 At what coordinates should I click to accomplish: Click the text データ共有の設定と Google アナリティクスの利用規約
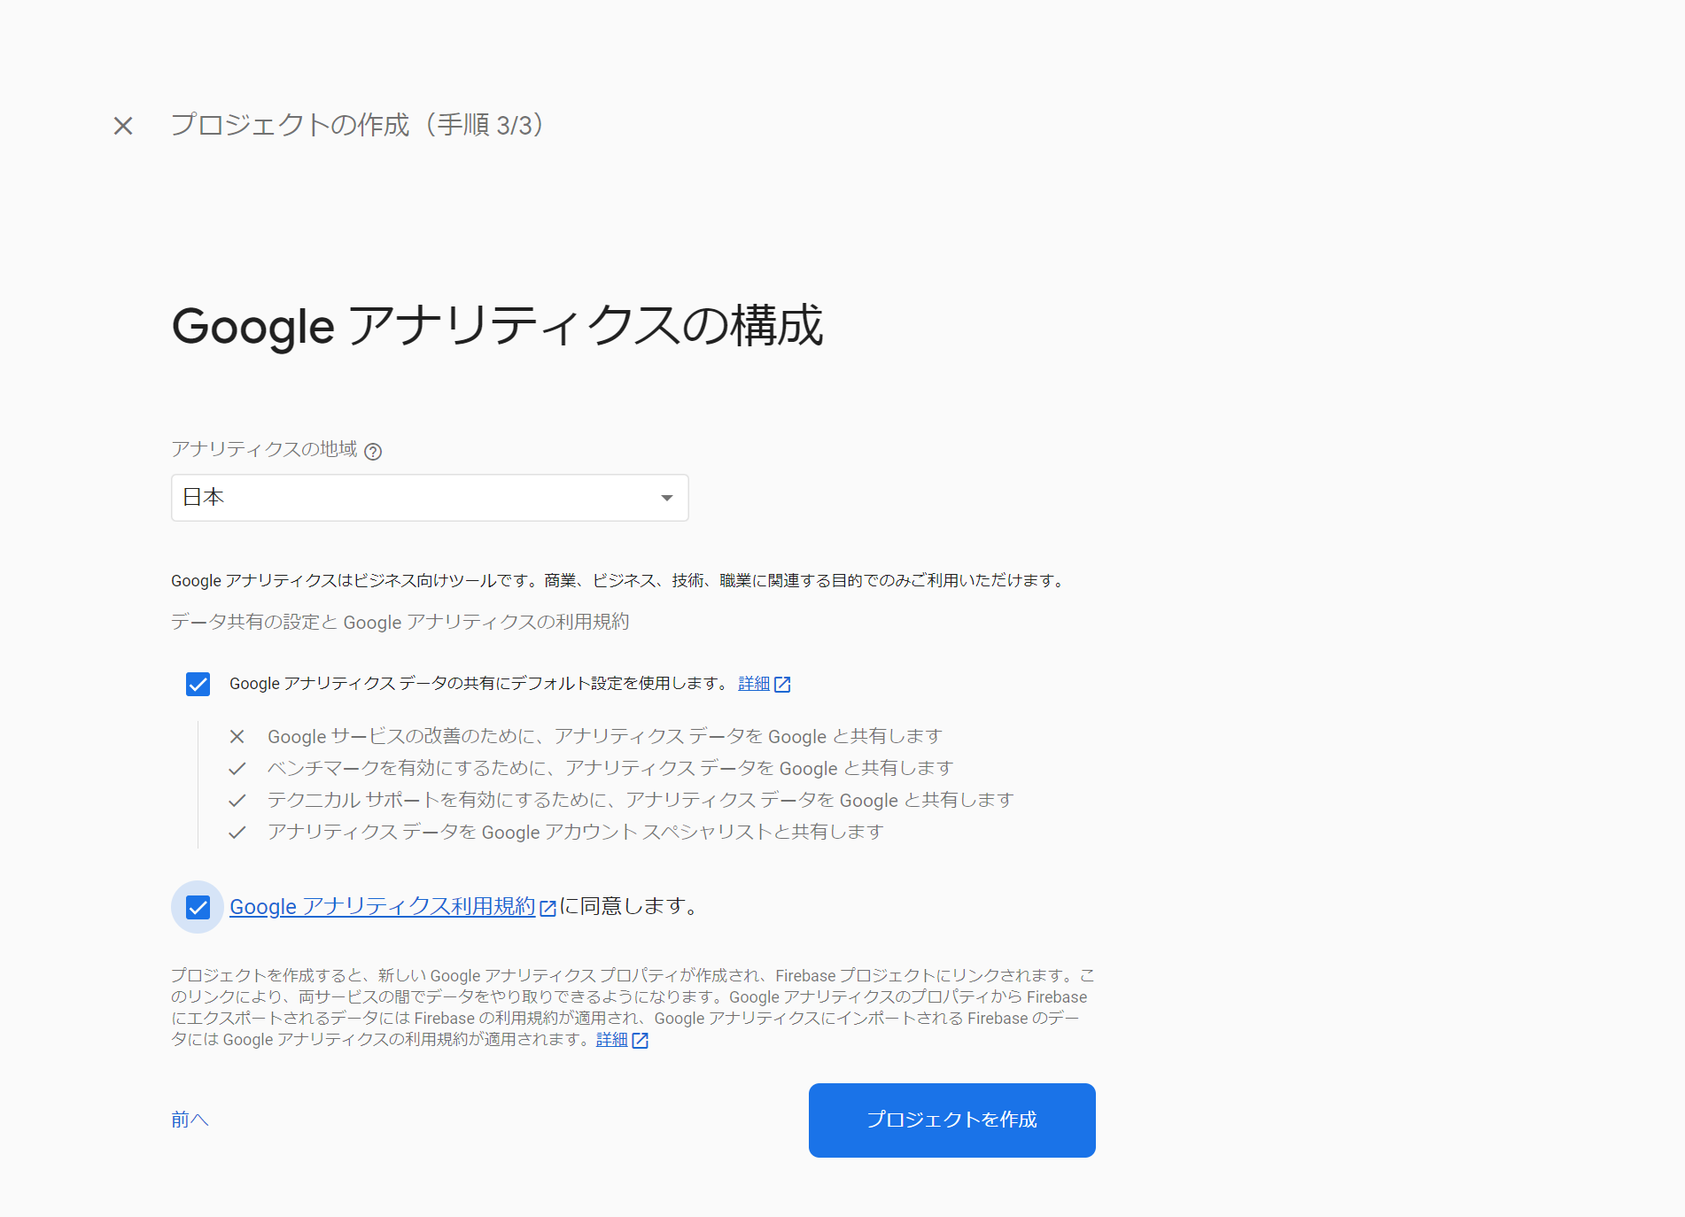click(x=400, y=622)
